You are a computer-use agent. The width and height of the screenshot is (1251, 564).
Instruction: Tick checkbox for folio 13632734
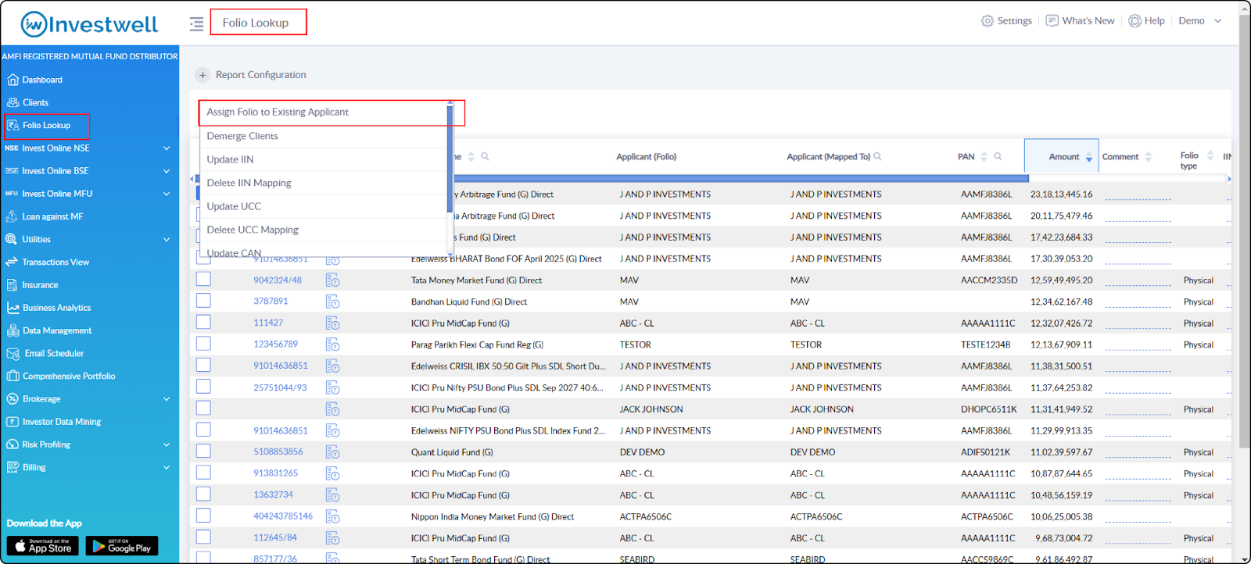203,494
